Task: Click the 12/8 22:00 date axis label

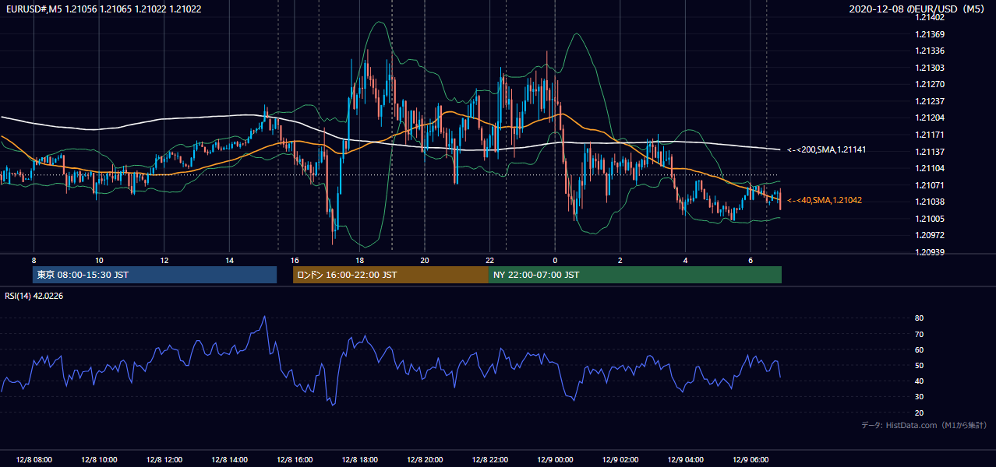Action: [x=490, y=459]
